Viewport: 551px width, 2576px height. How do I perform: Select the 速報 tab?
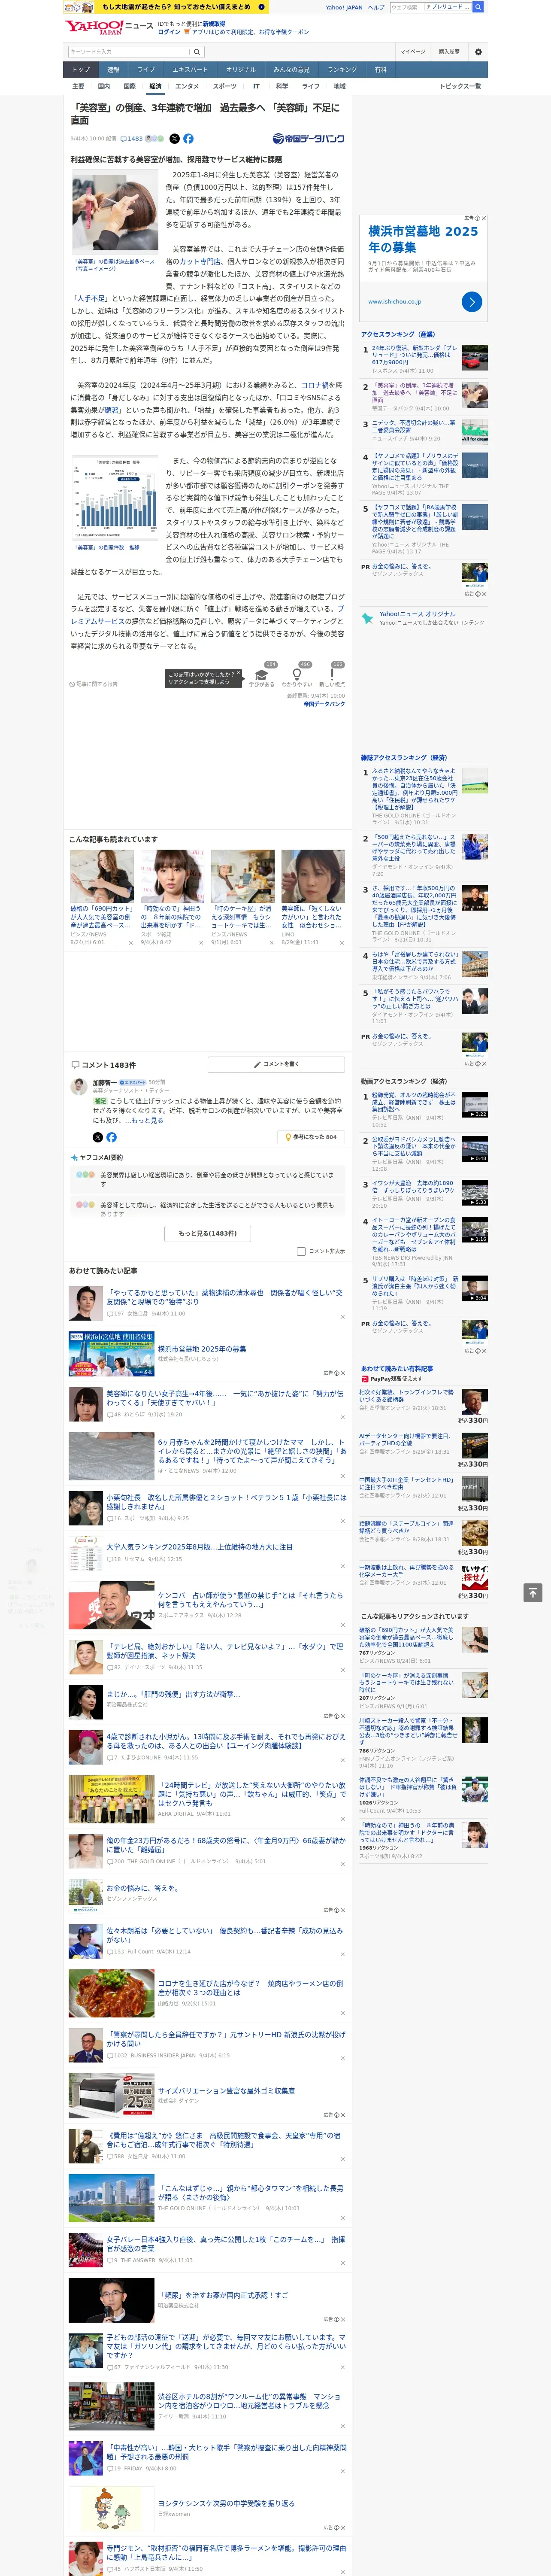click(113, 70)
